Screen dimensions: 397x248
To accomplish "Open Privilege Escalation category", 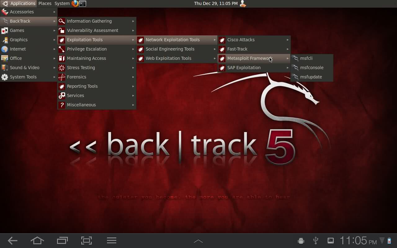I will click(x=97, y=49).
